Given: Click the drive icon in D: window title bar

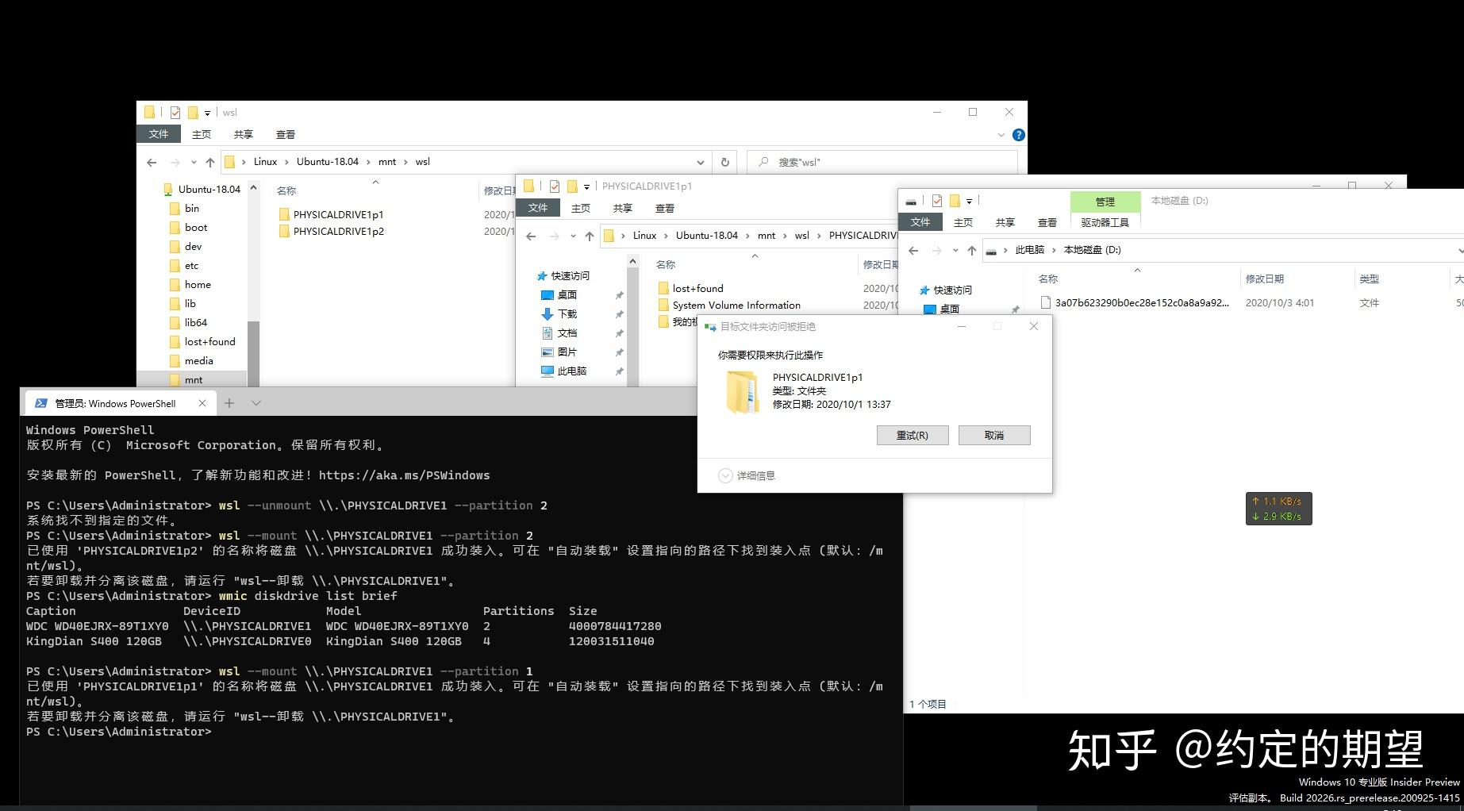Looking at the screenshot, I should (x=911, y=201).
